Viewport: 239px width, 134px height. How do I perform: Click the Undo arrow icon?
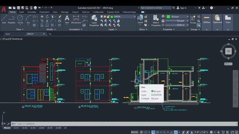[x=40, y=7]
